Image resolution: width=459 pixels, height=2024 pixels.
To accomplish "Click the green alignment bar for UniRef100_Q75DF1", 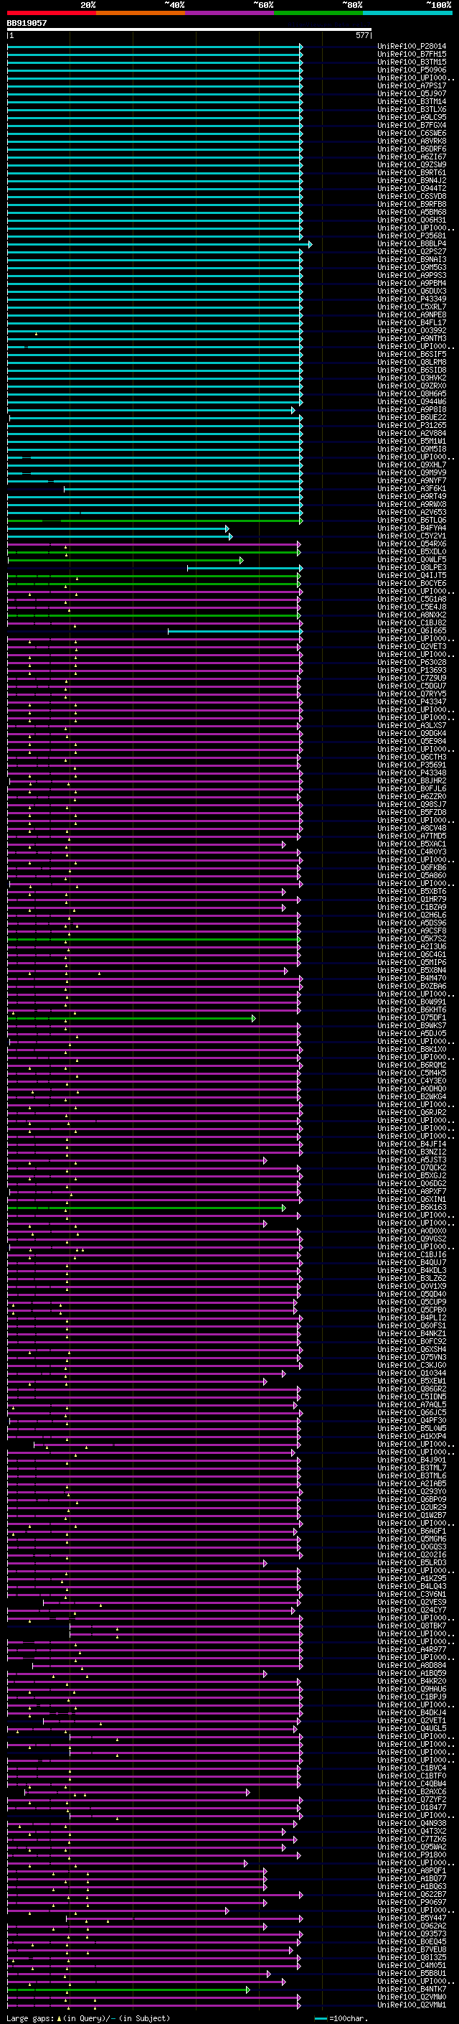I will [131, 1019].
